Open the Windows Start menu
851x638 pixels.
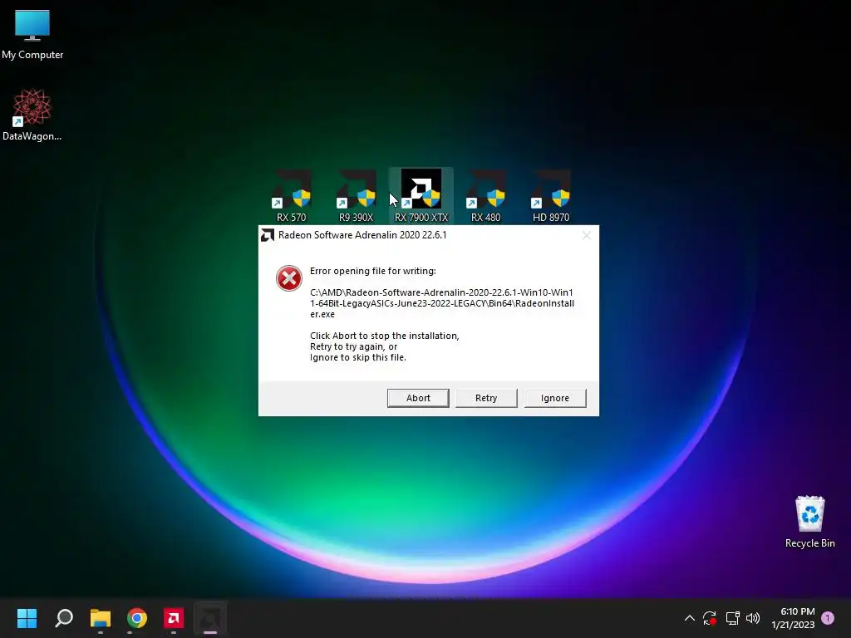coord(27,618)
